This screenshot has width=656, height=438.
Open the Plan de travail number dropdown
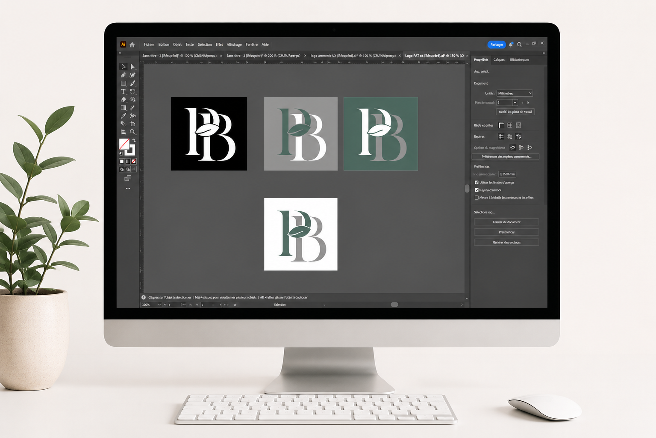515,103
